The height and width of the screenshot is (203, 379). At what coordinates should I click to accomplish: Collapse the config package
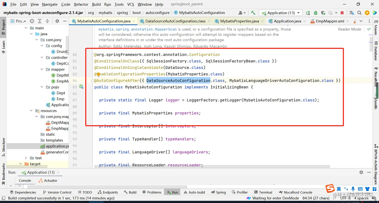42,46
